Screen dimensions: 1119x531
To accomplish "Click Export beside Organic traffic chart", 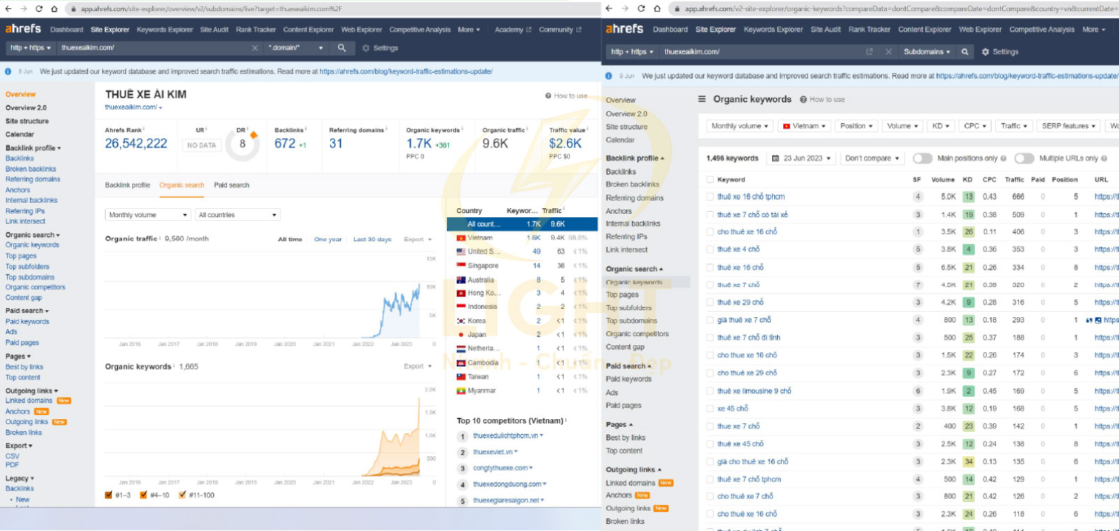I will (x=418, y=239).
